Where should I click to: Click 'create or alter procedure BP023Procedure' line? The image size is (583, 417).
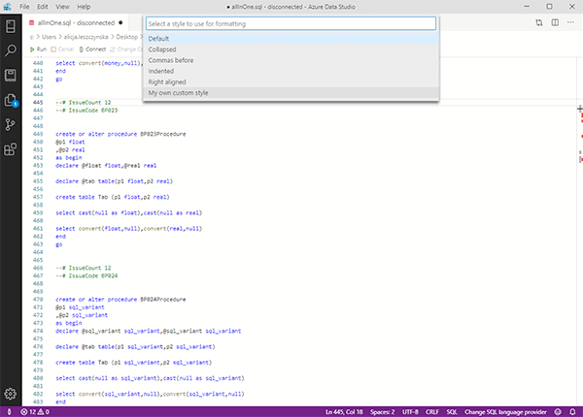point(120,134)
